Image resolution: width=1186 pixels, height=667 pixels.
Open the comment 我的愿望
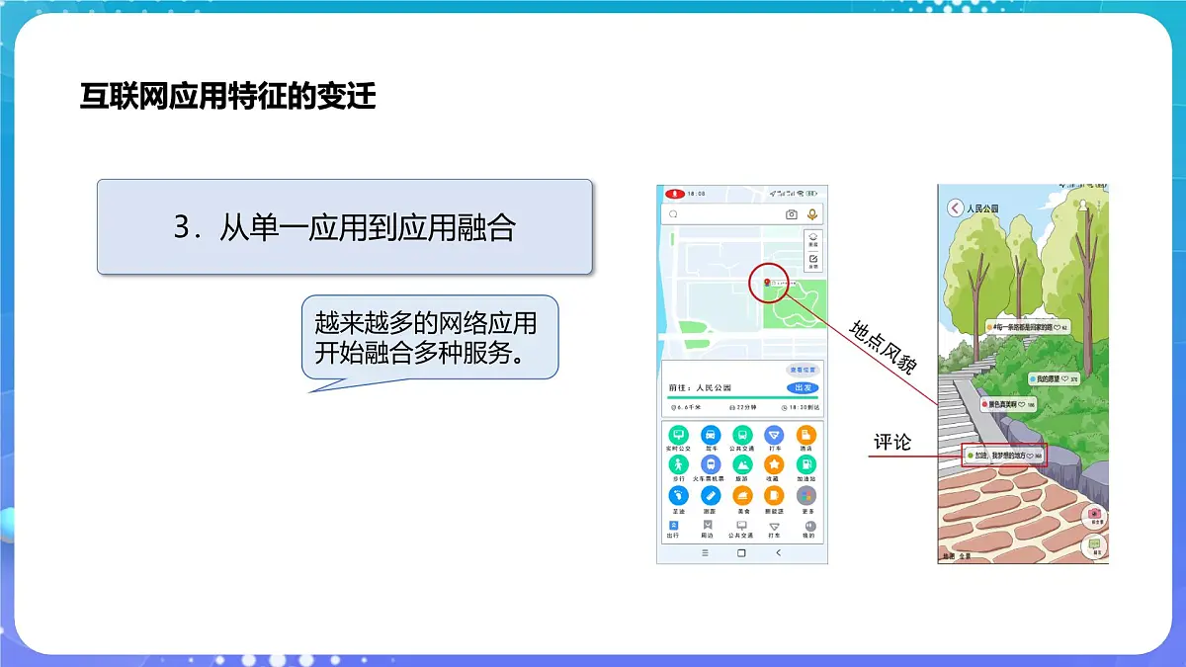click(1055, 378)
